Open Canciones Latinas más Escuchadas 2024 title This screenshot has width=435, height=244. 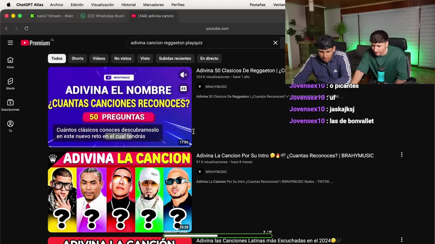(x=268, y=241)
